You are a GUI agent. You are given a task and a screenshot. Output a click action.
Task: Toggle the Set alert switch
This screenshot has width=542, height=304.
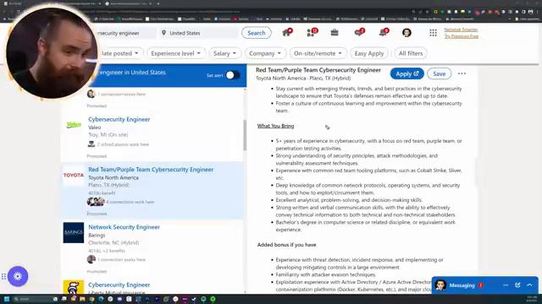click(233, 75)
